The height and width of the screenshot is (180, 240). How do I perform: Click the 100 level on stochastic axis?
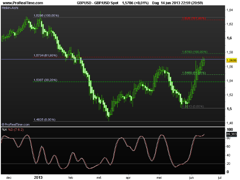pyautogui.click(x=230, y=130)
